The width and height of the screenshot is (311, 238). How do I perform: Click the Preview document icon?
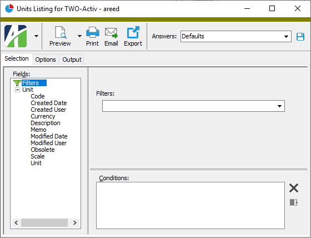tap(61, 32)
